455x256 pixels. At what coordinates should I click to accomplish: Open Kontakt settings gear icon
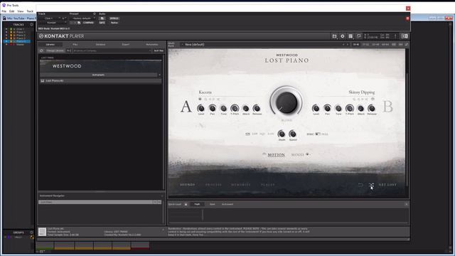click(343, 36)
